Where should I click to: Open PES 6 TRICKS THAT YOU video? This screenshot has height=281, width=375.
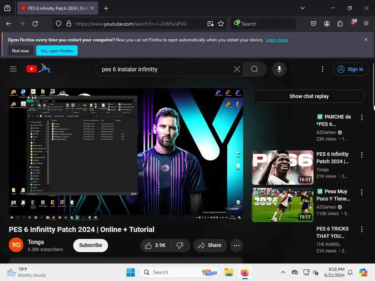point(333,232)
